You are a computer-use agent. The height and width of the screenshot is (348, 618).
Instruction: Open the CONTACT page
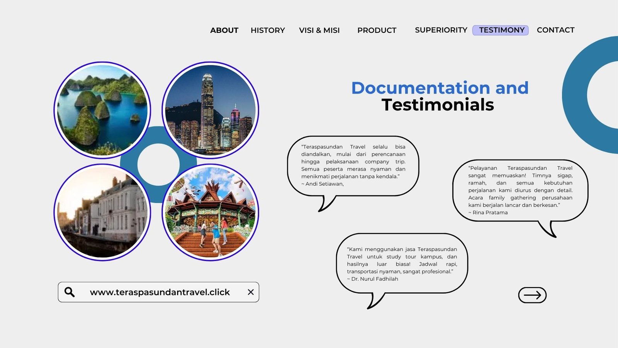(x=555, y=30)
